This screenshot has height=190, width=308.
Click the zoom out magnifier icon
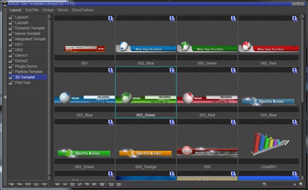point(265,184)
